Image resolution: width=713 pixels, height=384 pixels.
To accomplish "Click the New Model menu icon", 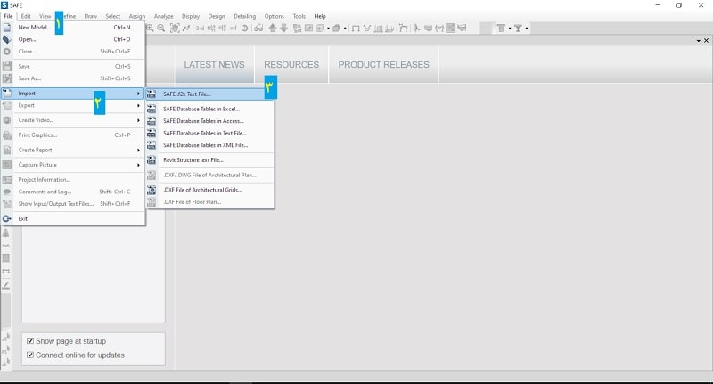I will [7, 28].
